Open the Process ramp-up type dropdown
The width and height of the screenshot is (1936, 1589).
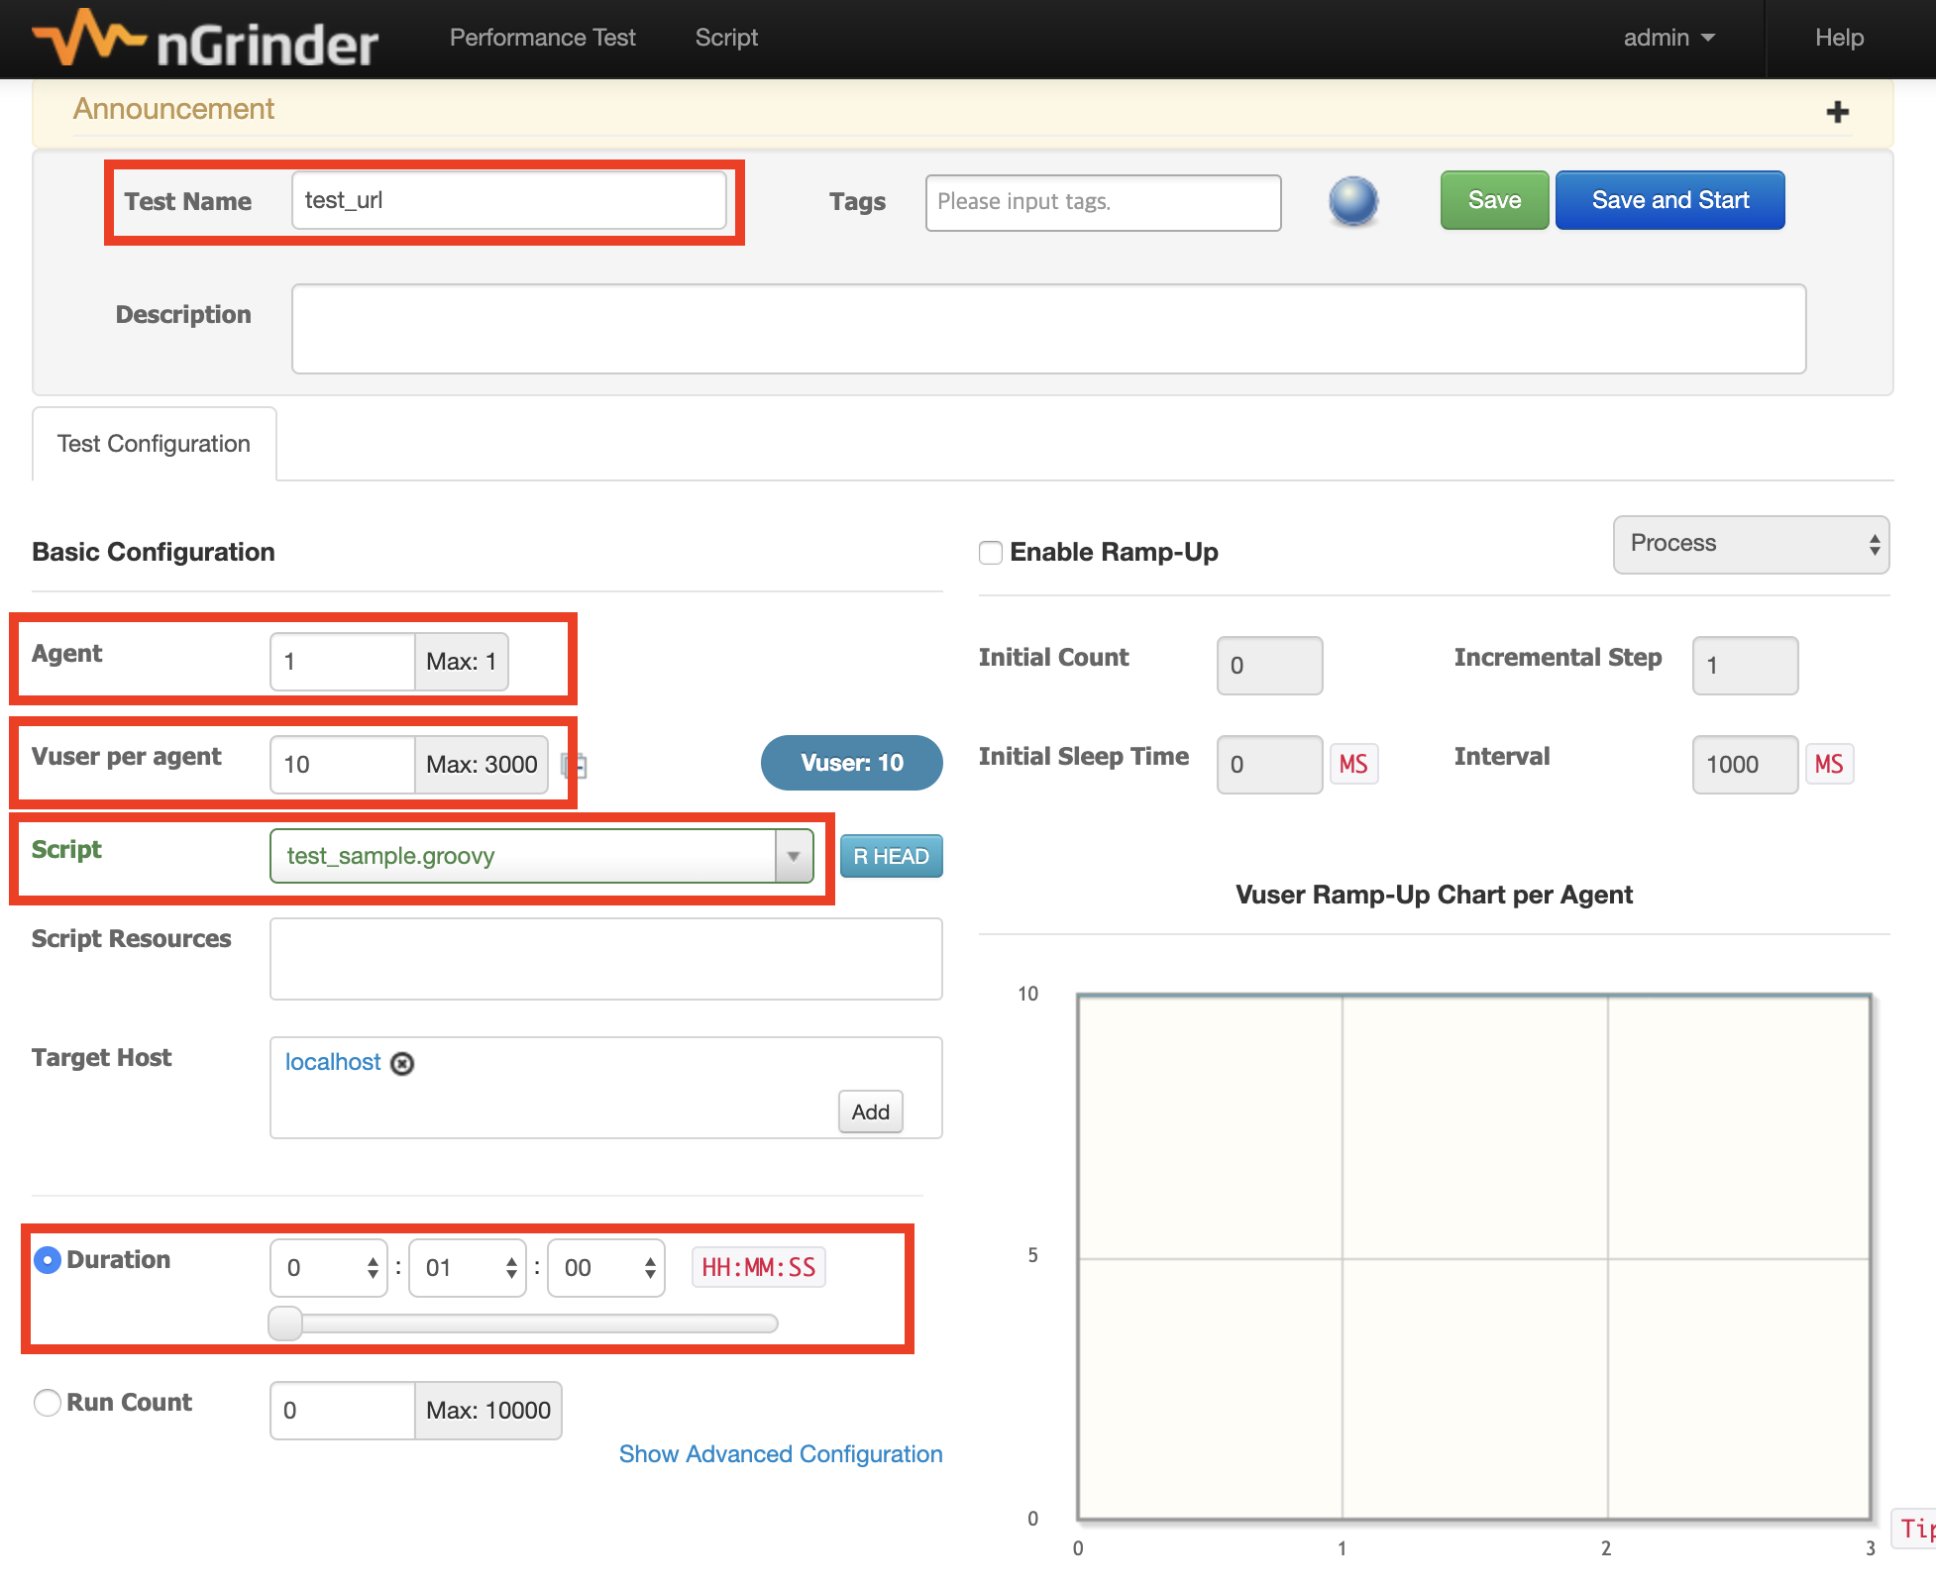1750,544
